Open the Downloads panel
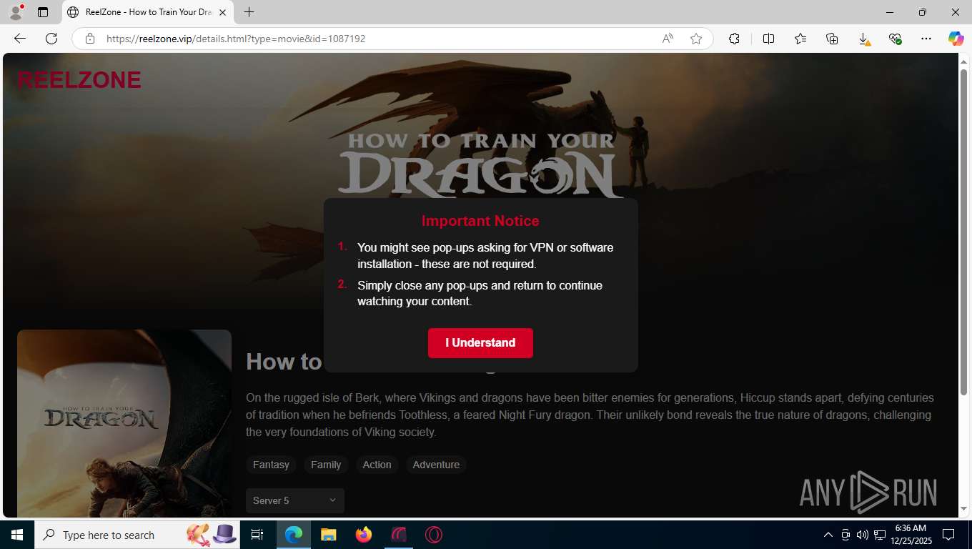 [x=863, y=39]
